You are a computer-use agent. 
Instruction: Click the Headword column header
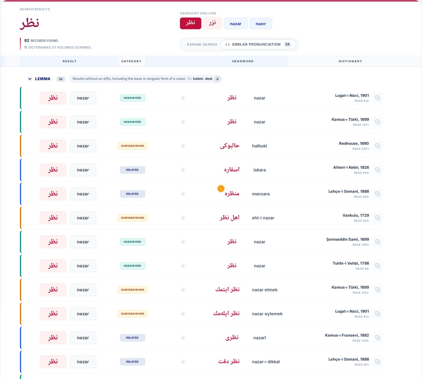(x=243, y=61)
